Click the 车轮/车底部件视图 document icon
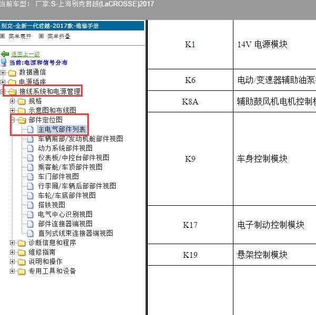 pos(30,196)
